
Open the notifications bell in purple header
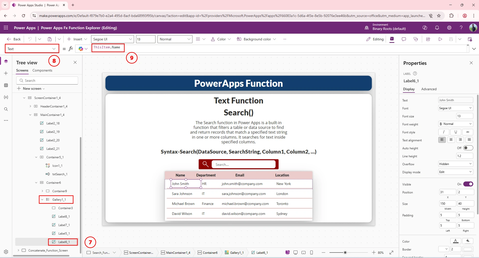coord(437,28)
